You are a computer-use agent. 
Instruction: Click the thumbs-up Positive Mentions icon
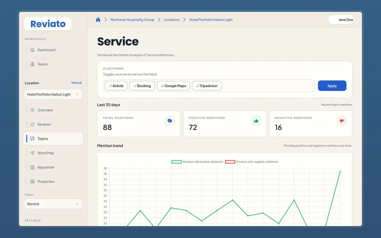pos(256,121)
